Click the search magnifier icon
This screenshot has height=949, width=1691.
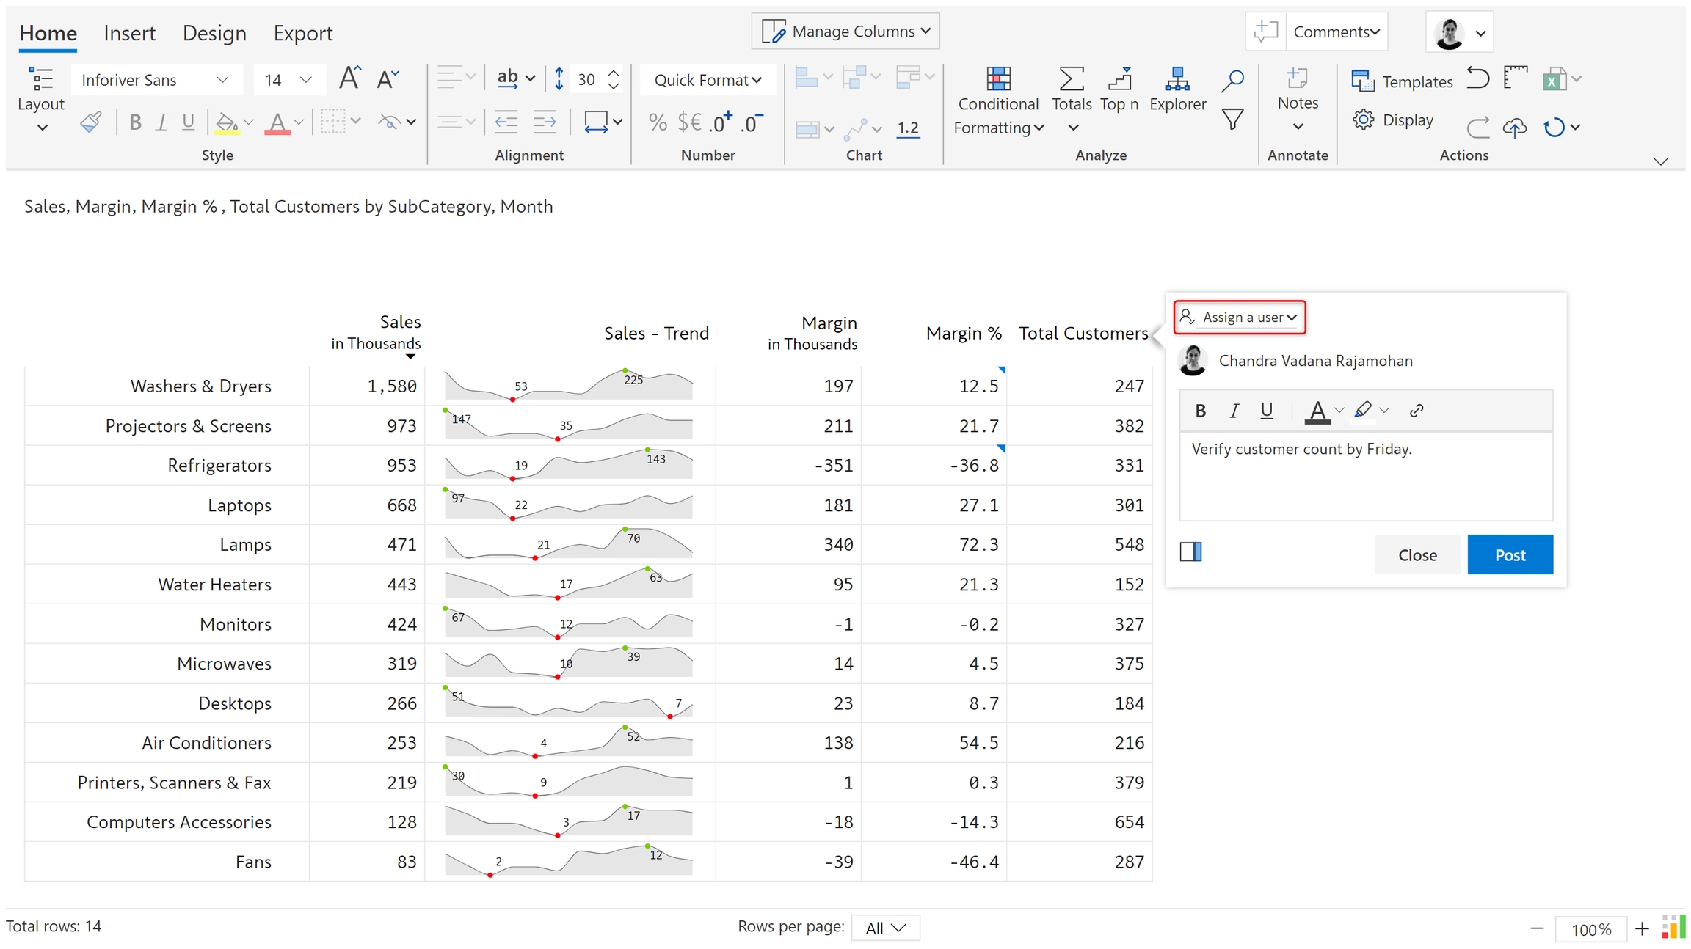1232,79
